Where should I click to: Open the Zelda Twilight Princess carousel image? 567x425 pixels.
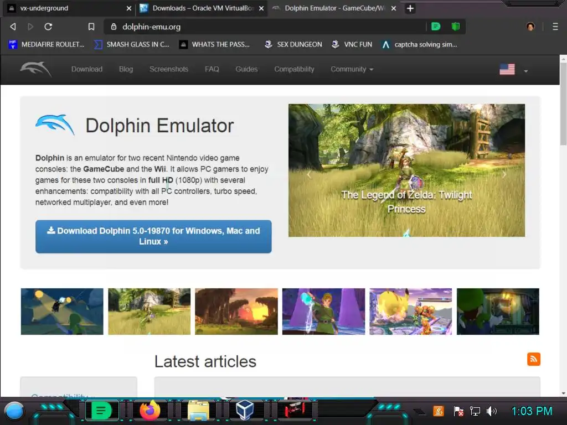(x=406, y=170)
